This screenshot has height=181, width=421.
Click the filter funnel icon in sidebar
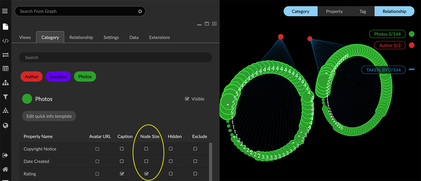pos(5,97)
